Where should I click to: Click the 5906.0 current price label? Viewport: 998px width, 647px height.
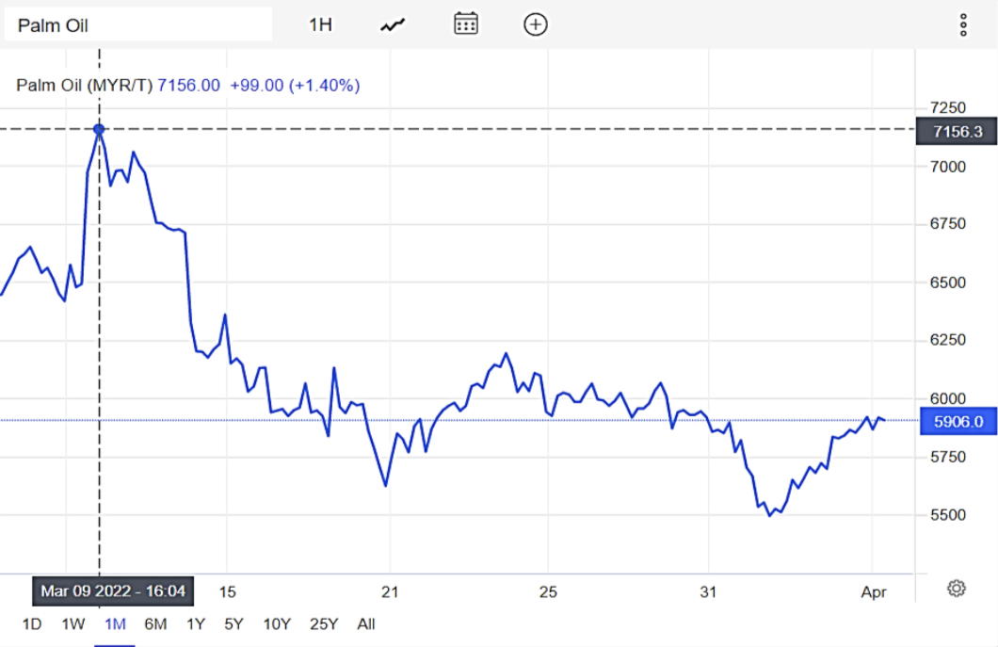pos(957,421)
